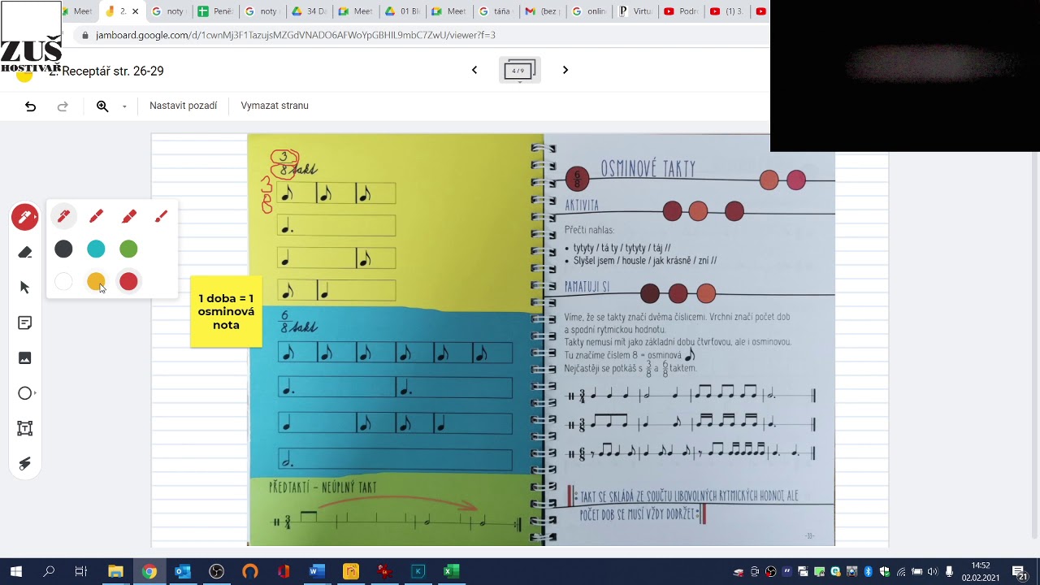Screen dimensions: 1040x585
Task: Go to the next frame
Action: 565,70
